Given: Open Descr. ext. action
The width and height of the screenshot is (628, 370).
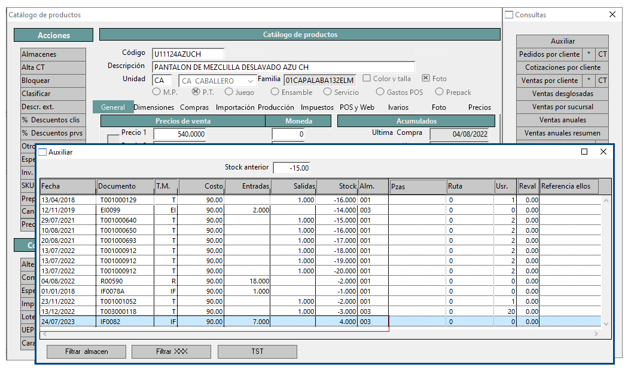Looking at the screenshot, I should click(x=53, y=107).
